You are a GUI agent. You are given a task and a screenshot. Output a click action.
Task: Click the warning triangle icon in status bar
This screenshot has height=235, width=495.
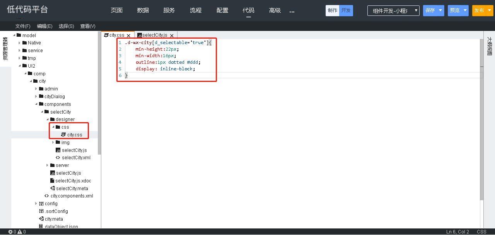click(x=19, y=232)
